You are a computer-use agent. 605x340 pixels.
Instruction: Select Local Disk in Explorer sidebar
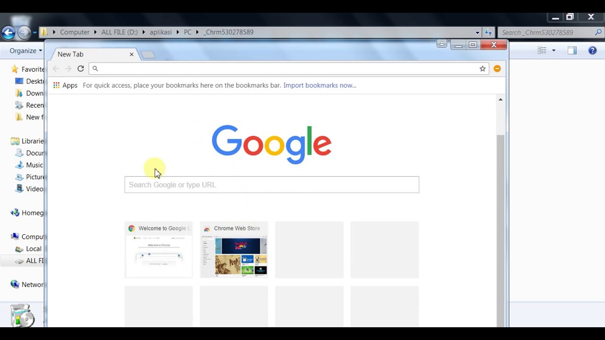click(x=28, y=249)
